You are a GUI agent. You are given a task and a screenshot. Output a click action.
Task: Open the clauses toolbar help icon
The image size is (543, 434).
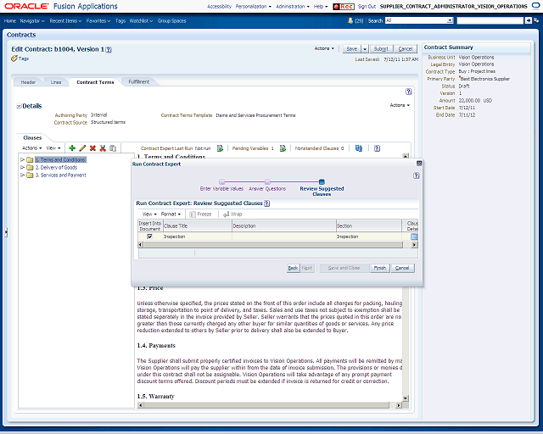[377, 148]
